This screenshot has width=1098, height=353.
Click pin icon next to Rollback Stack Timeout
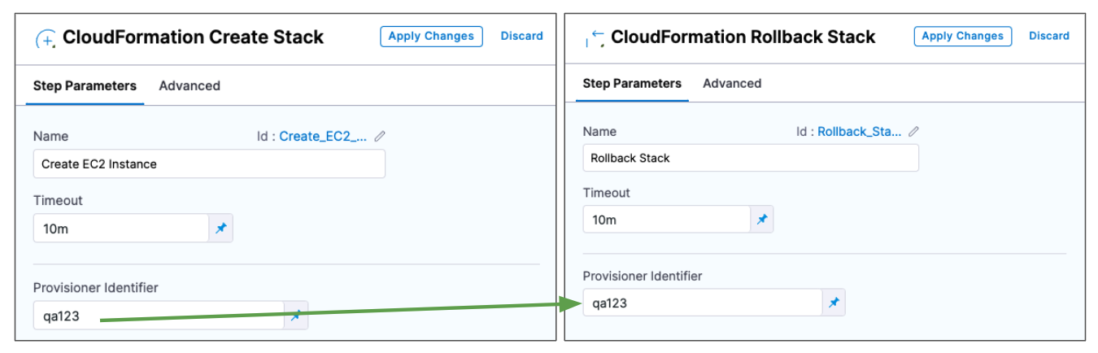click(x=761, y=220)
